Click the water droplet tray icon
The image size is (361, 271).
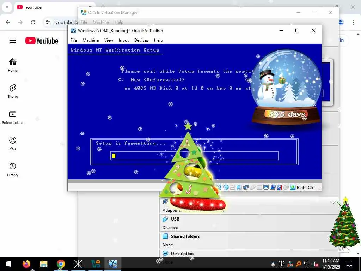(x=273, y=264)
